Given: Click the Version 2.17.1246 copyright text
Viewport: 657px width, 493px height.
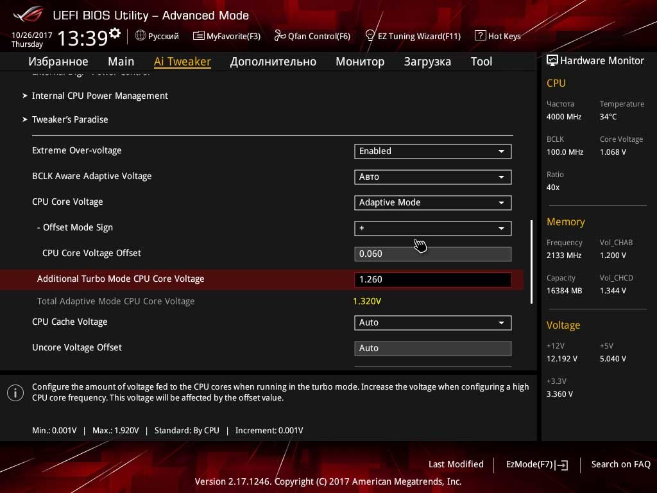Looking at the screenshot, I should pyautogui.click(x=328, y=481).
